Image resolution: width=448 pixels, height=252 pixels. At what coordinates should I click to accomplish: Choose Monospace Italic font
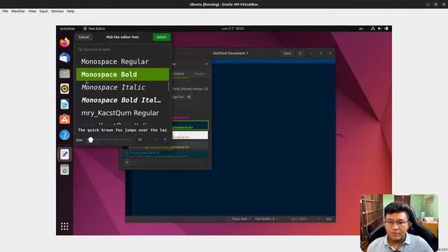(122, 87)
